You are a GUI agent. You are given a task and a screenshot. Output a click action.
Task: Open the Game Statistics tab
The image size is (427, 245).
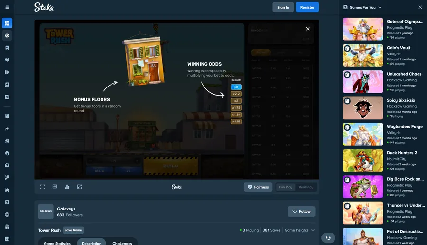coord(57,242)
